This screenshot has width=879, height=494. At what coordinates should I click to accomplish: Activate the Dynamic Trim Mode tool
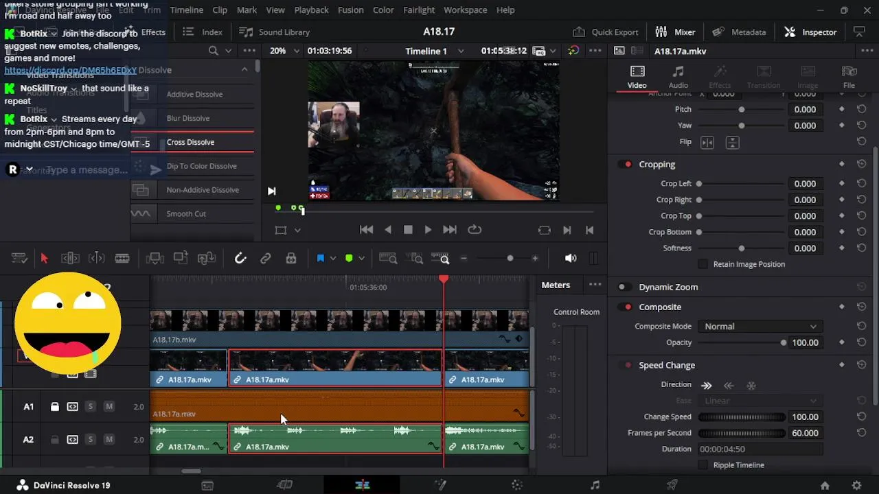[x=96, y=259]
